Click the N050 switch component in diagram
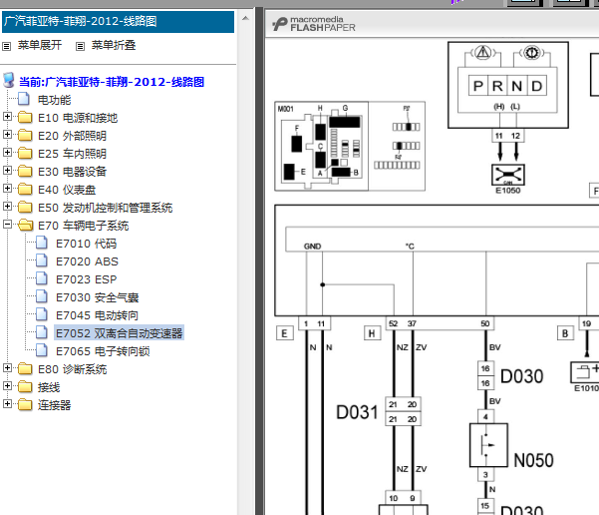This screenshot has width=599, height=515. (488, 445)
